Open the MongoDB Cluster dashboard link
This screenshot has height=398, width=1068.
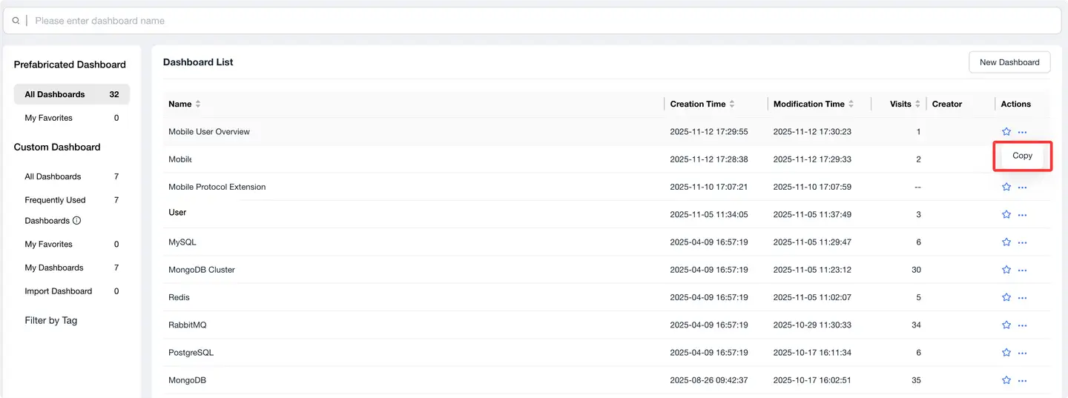(x=202, y=270)
